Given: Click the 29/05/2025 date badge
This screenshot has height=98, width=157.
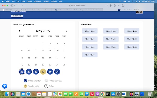Looking at the screenshot, I should tap(17, 16).
